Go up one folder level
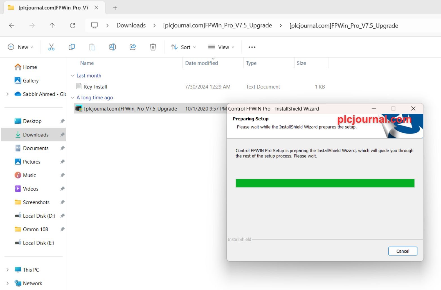This screenshot has width=441, height=290. tap(52, 26)
